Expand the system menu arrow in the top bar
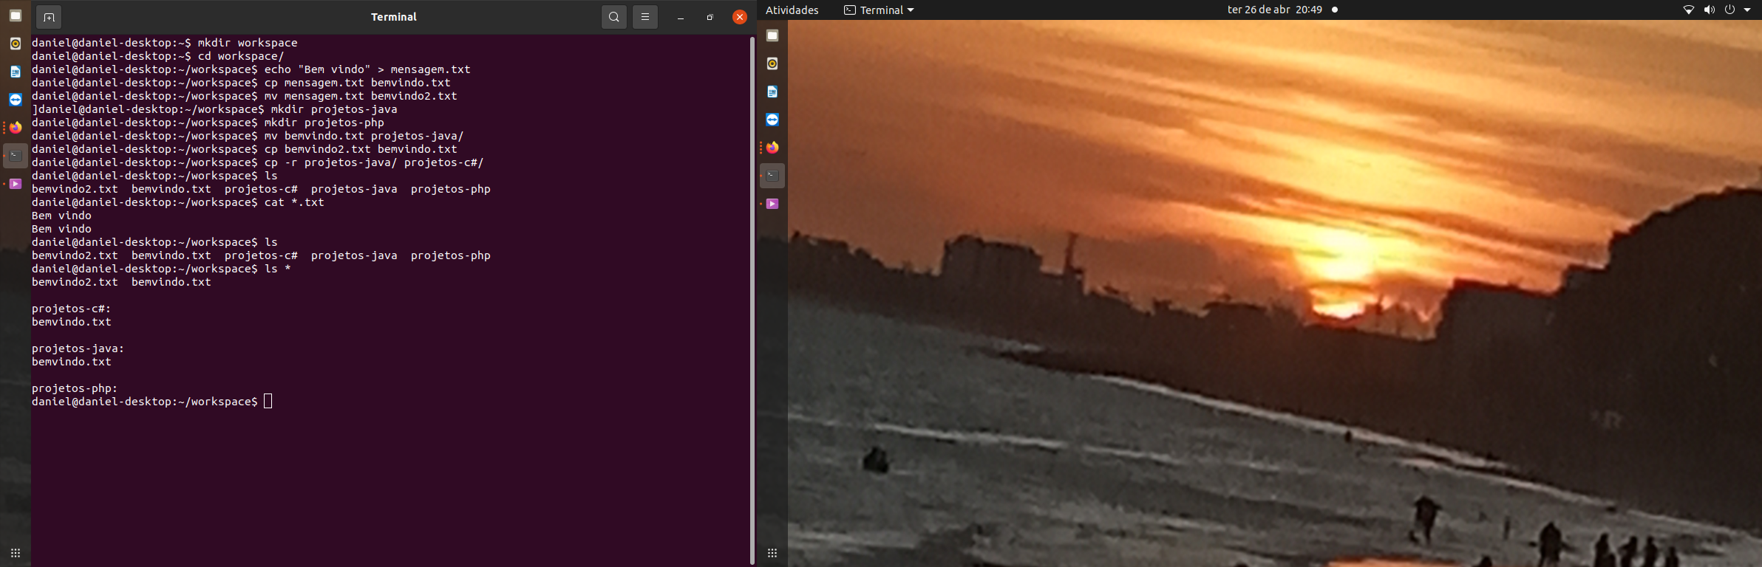 pos(1747,10)
